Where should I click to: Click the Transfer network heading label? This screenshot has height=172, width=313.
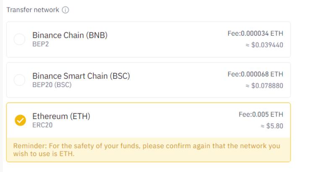pos(33,10)
